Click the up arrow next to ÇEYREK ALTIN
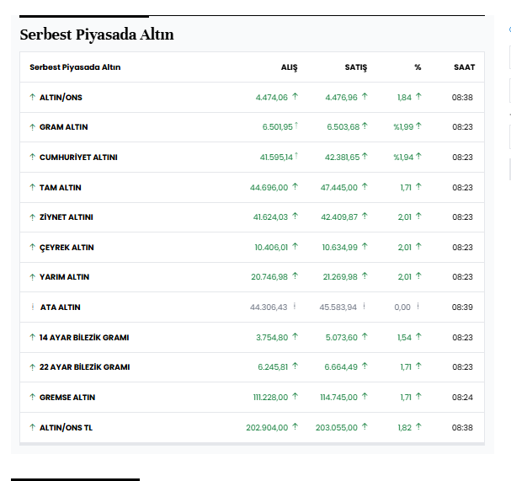This screenshot has width=511, height=481. pyautogui.click(x=32, y=248)
